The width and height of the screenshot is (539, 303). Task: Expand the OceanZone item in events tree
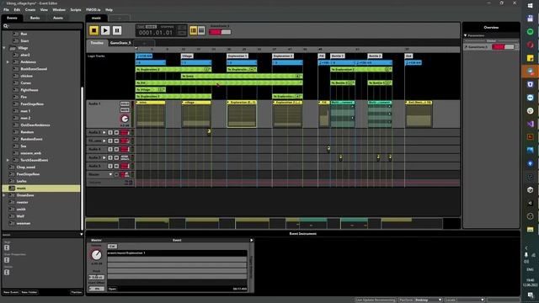(x=4, y=195)
